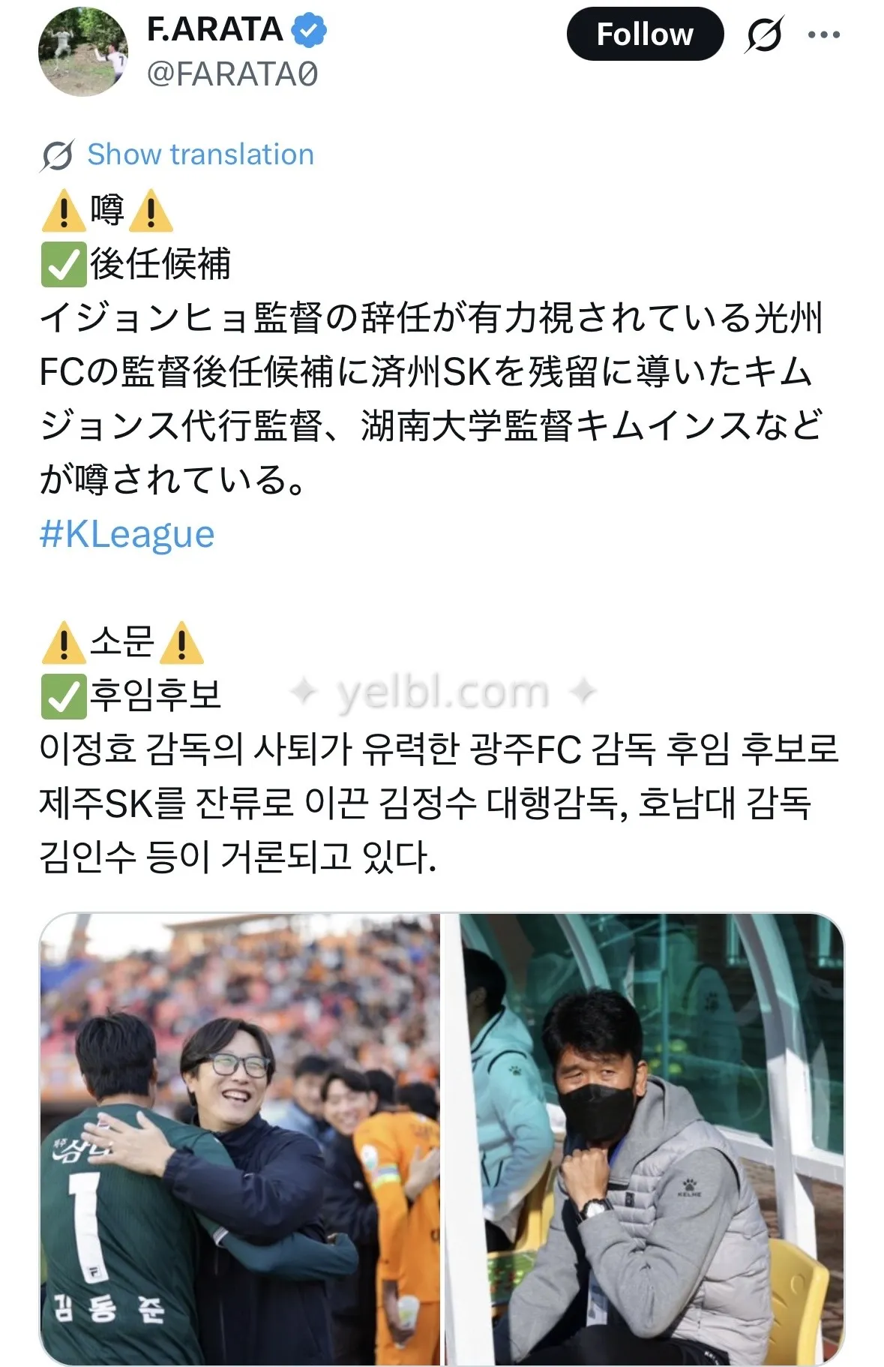Click the Follow button
Image resolution: width=884 pixels, height=1367 pixels.
click(645, 34)
